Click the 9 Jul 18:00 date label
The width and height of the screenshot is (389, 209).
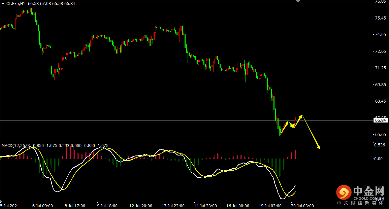tap(107, 206)
